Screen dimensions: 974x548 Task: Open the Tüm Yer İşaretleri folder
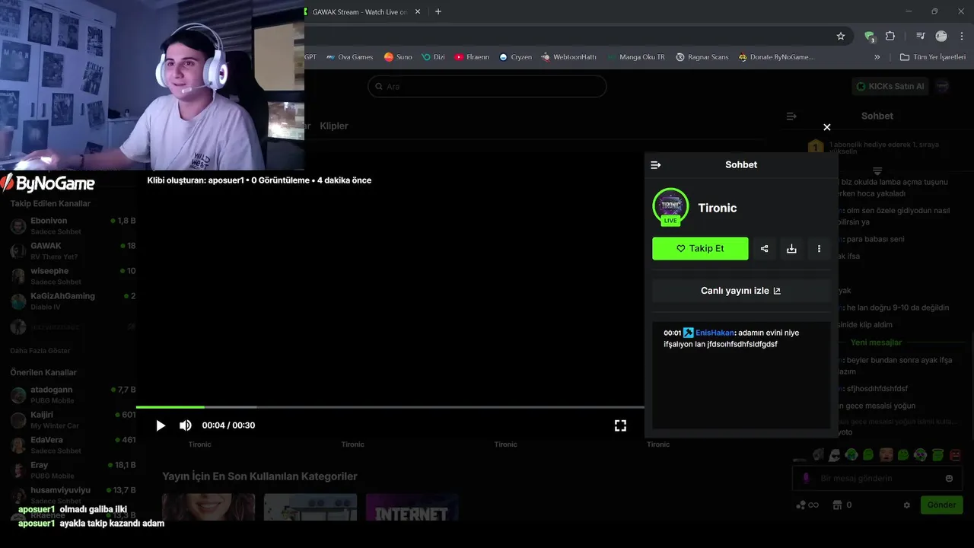pos(932,57)
